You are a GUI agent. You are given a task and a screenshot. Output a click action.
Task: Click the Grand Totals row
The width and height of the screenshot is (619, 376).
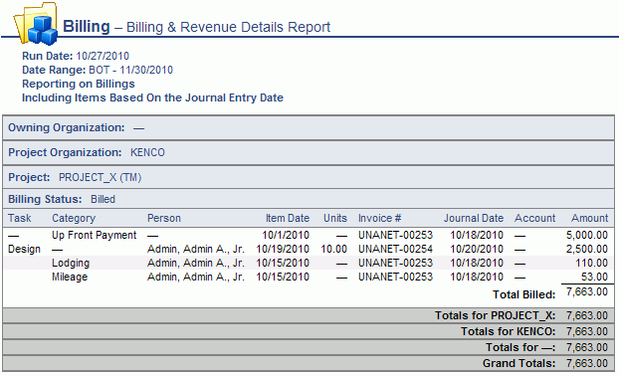(x=309, y=363)
